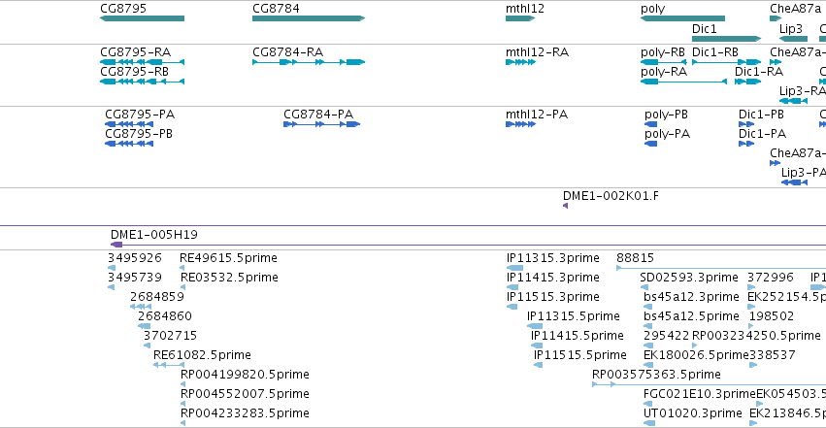
Task: Click the RE61082.5prime EST glyph
Action: (169, 365)
